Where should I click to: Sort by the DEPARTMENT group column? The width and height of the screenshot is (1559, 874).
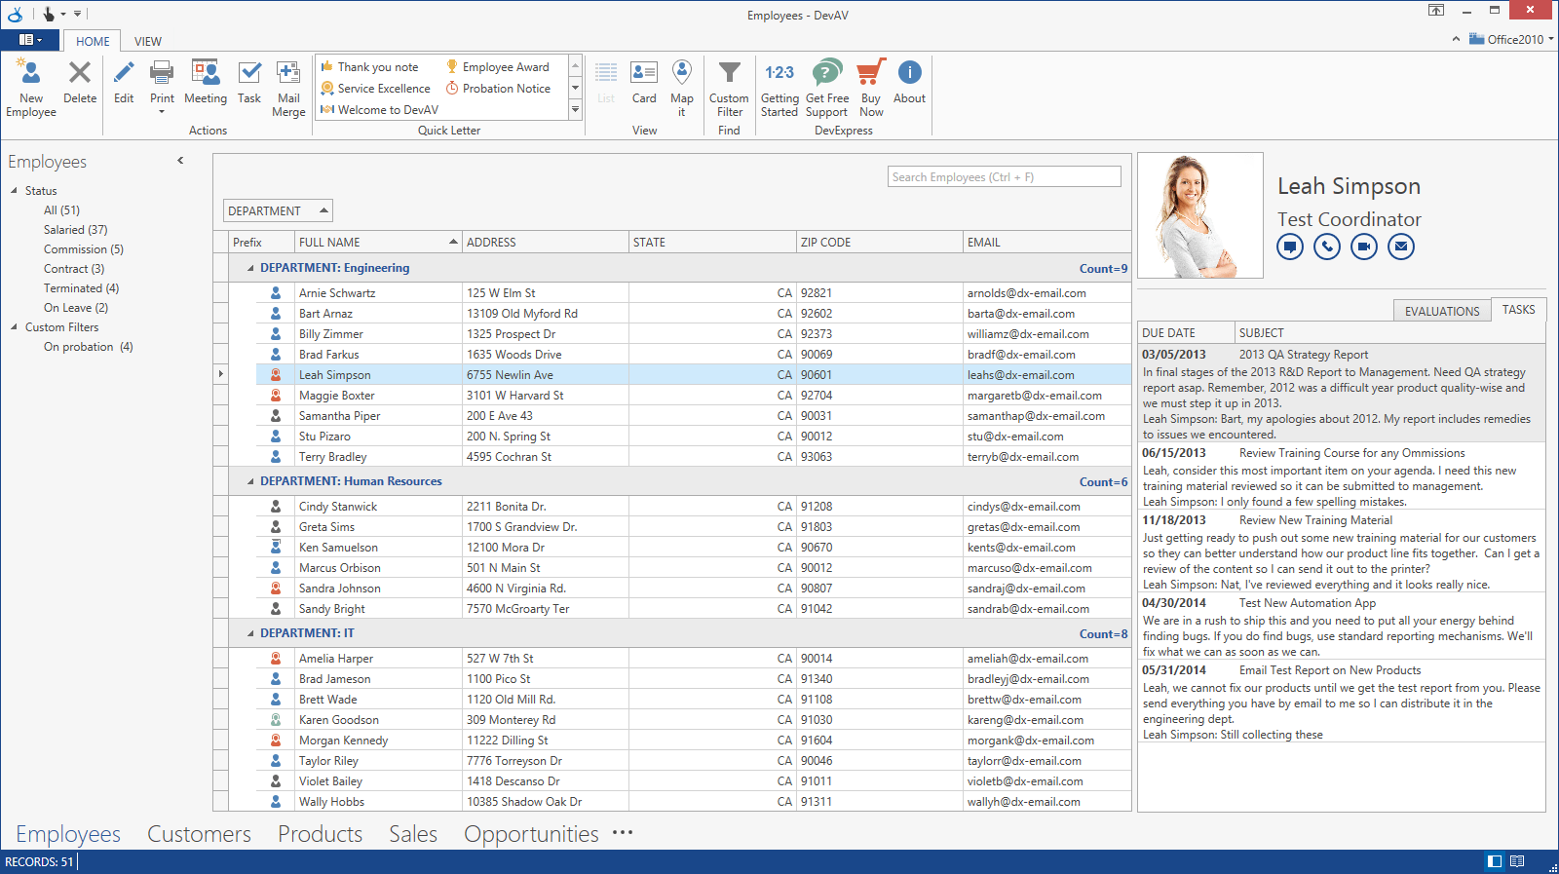coord(277,210)
